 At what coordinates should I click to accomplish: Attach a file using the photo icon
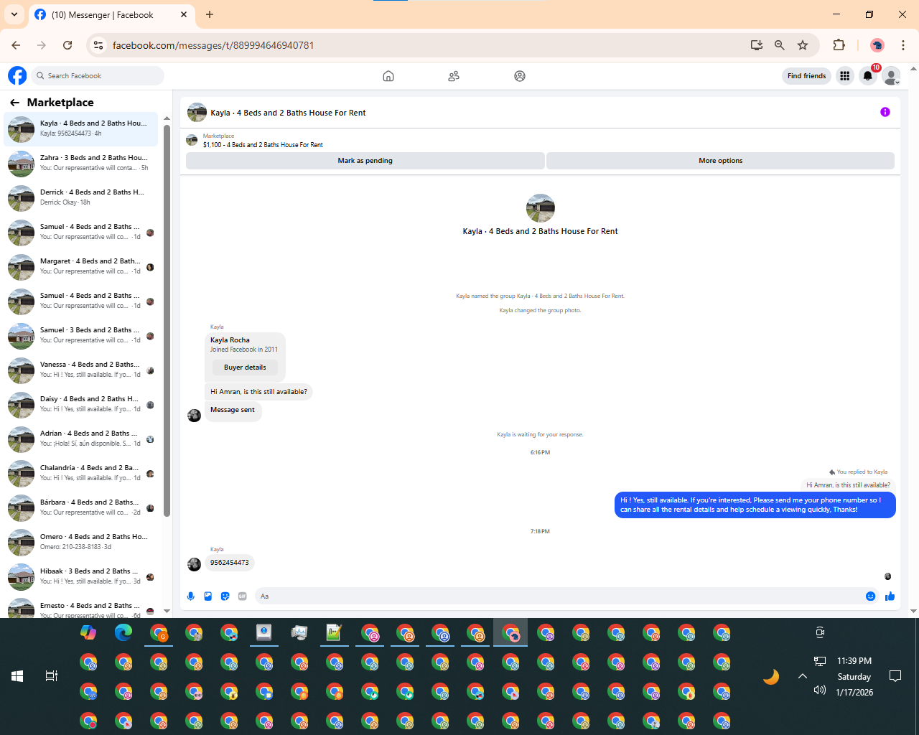208,596
